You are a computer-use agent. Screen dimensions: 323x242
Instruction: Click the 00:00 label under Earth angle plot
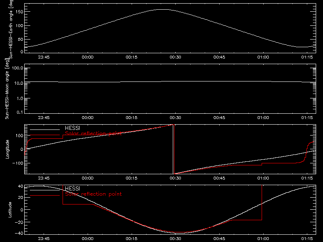(x=88, y=57)
